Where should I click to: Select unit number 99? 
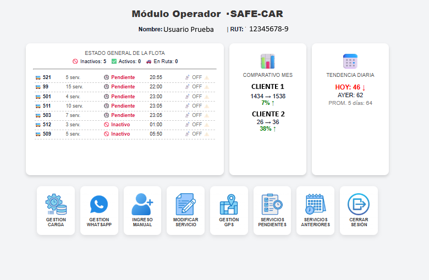46,87
